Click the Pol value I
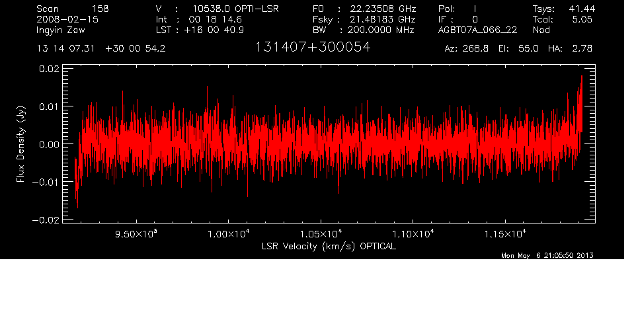Viewport: 636px width, 324px height. coord(475,9)
